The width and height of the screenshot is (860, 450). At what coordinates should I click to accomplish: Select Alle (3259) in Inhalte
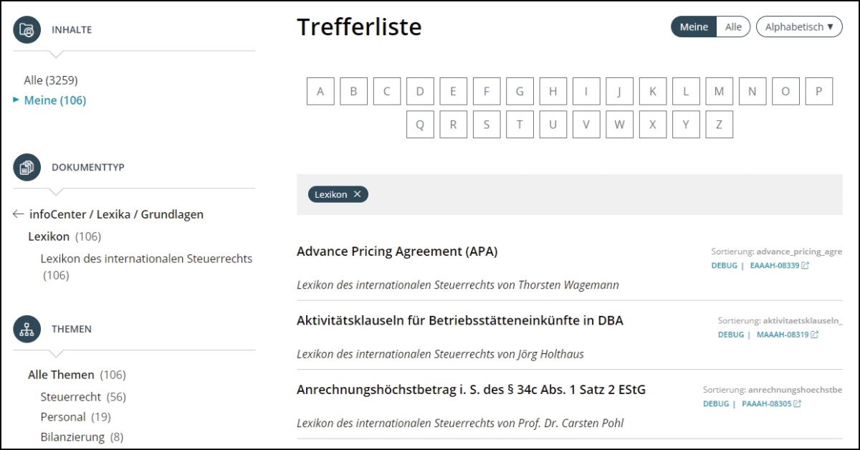click(51, 80)
